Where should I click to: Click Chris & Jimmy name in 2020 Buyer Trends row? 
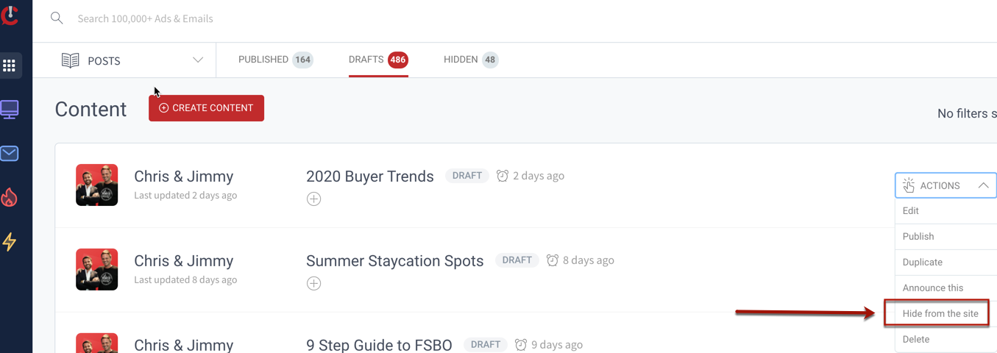pos(184,176)
